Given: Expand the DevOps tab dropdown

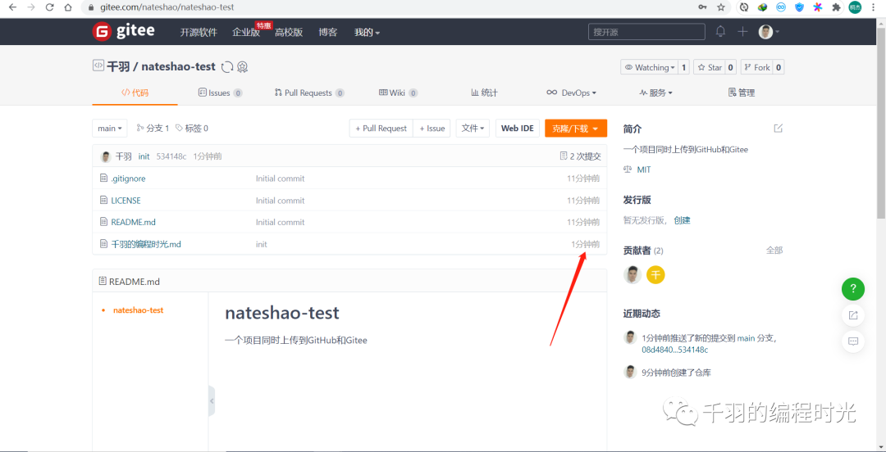Looking at the screenshot, I should (571, 93).
